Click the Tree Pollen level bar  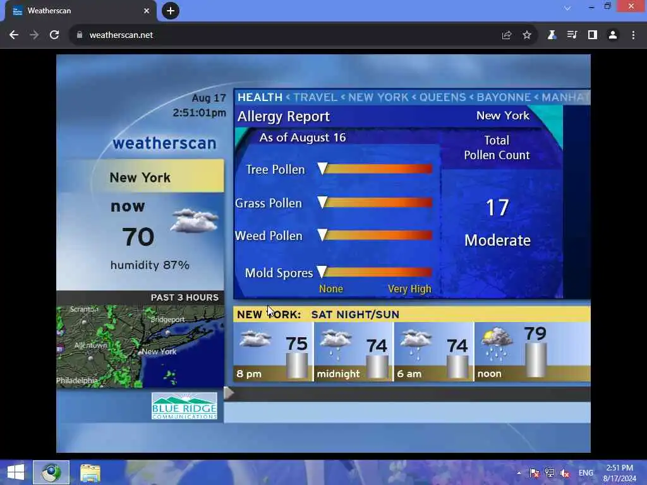pyautogui.click(x=375, y=169)
